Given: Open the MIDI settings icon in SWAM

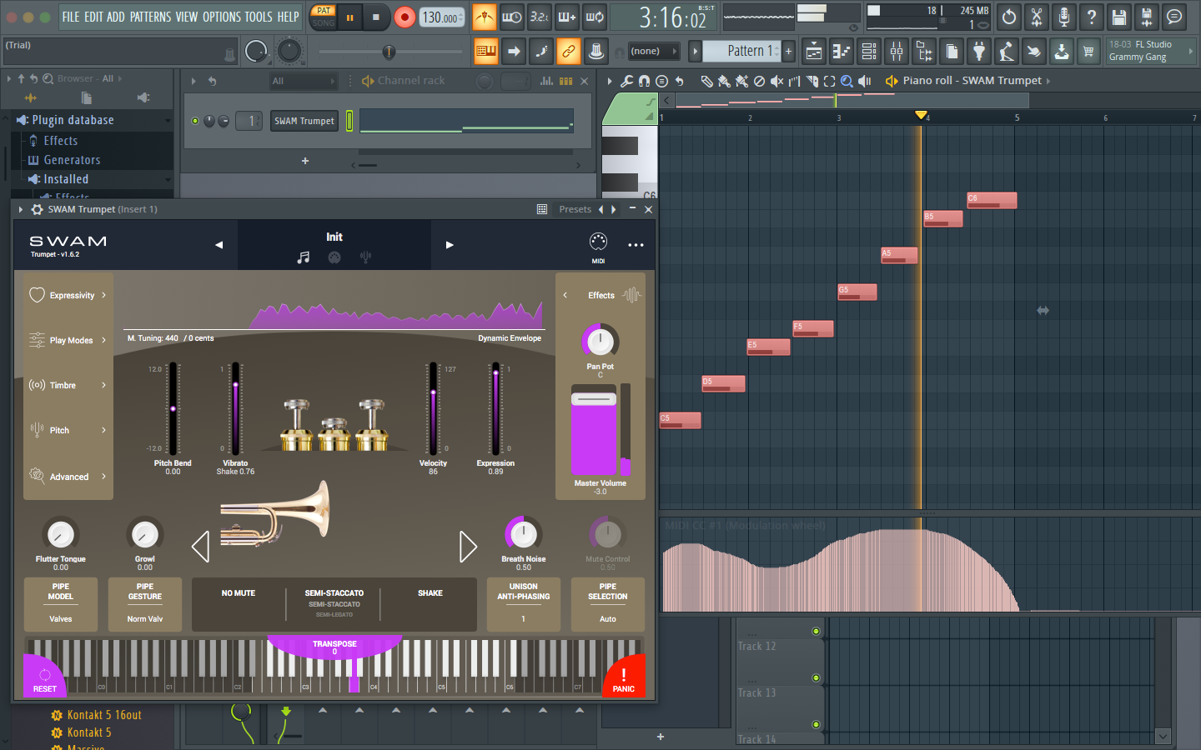Looking at the screenshot, I should click(598, 242).
